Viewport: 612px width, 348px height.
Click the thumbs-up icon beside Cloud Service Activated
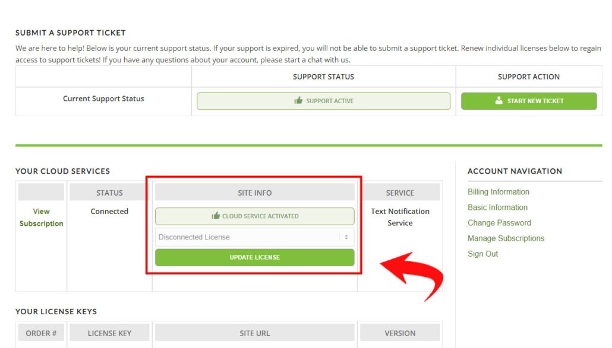216,216
